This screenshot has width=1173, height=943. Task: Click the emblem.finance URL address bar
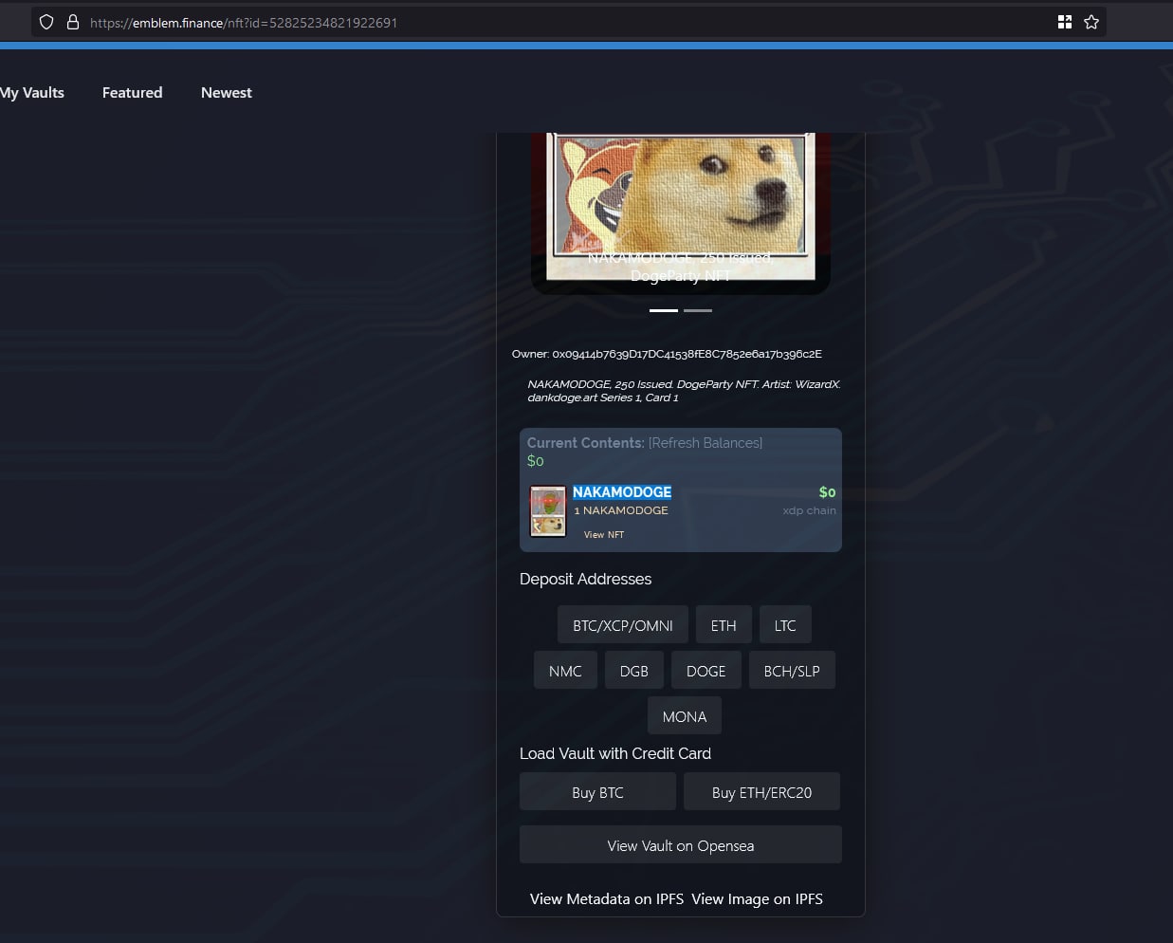point(569,22)
